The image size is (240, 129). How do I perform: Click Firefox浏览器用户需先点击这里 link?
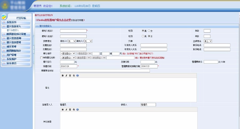(x=54, y=20)
